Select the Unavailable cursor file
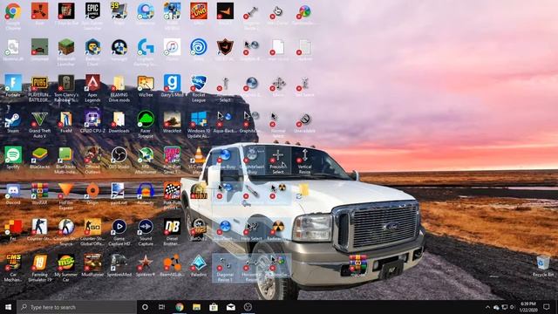Screen dimensions: 558x314 click(304, 119)
